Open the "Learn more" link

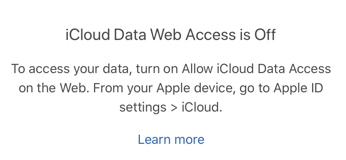(x=171, y=139)
